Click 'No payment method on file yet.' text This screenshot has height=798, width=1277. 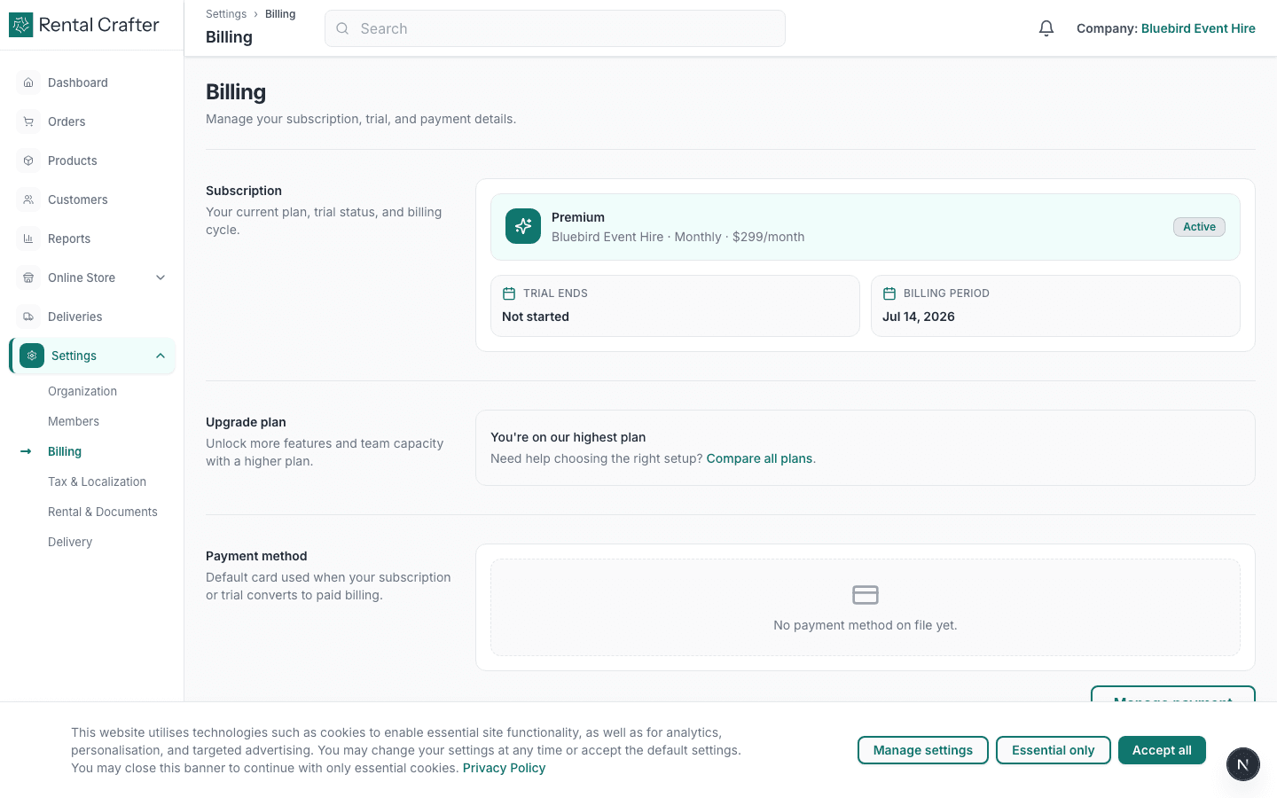click(866, 625)
